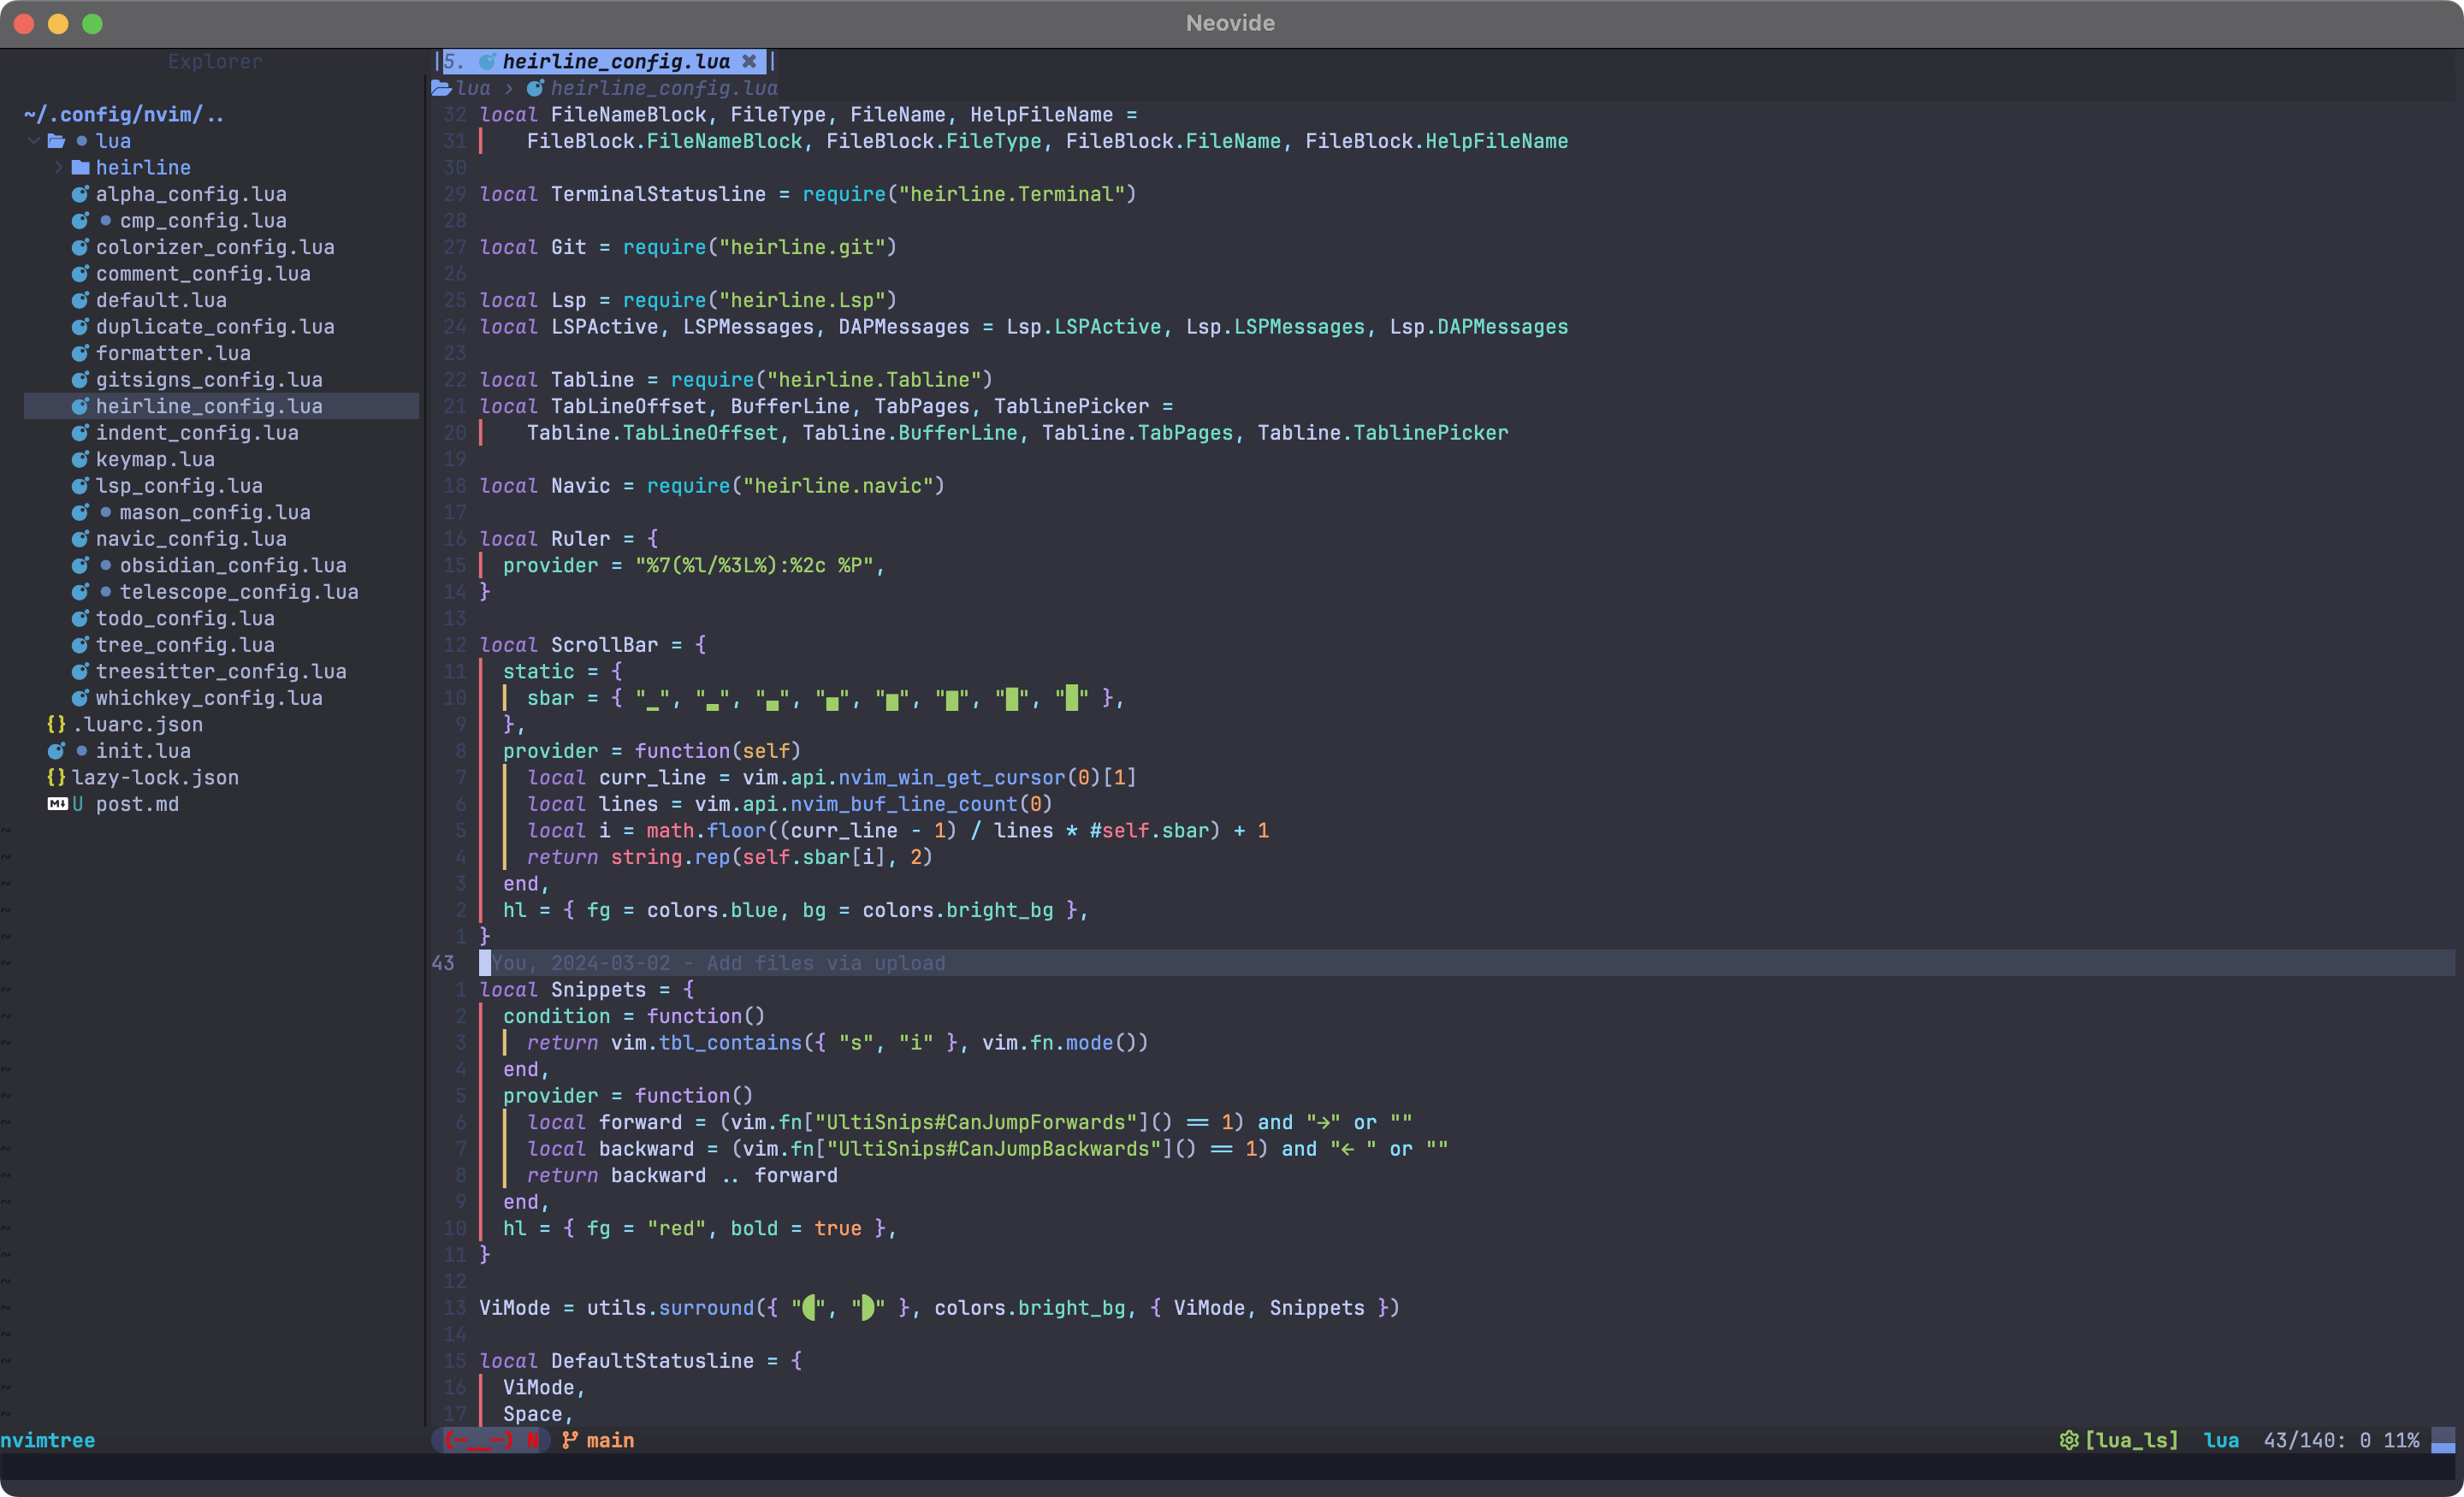Click the JSON icon for lazy-lock.json
The height and width of the screenshot is (1497, 2464).
56,777
